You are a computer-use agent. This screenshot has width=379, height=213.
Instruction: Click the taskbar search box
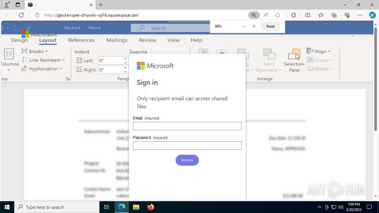point(57,207)
